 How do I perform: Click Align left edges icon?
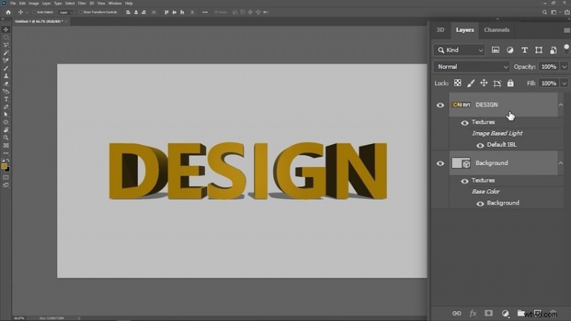(128, 12)
